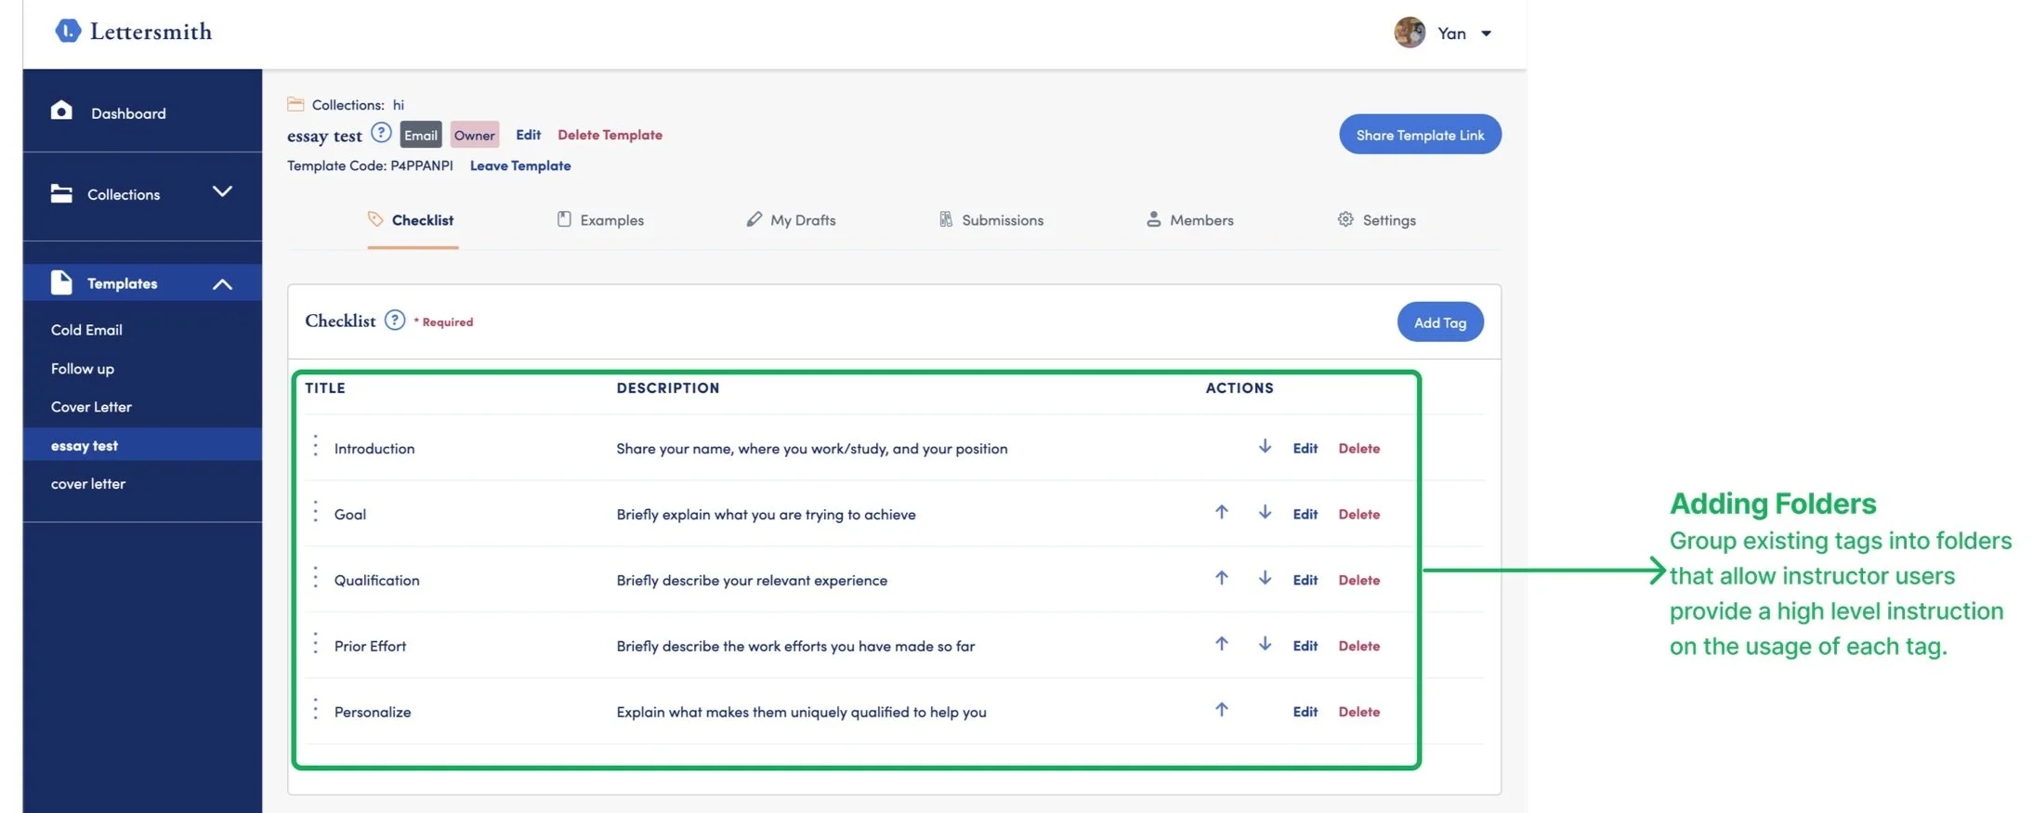Open the Settings tab

pos(1376,220)
